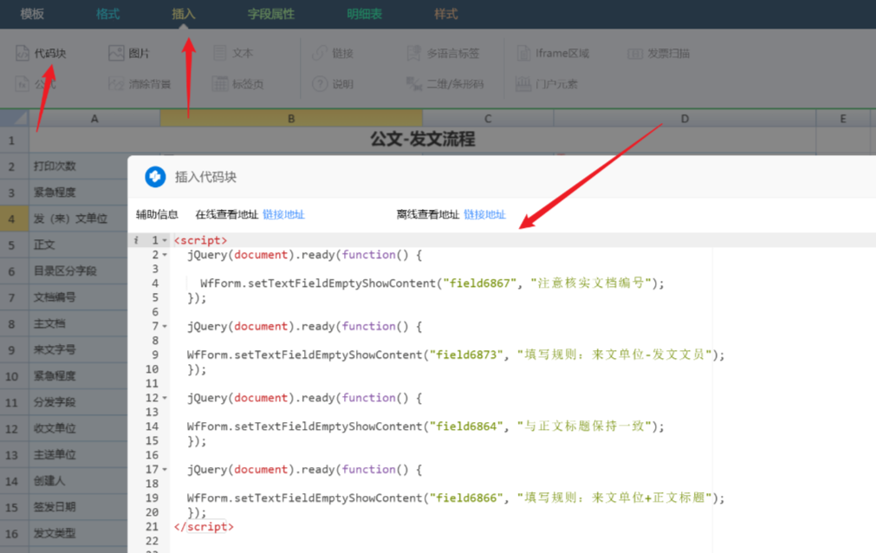Click the 目录区分字段 cell
Viewport: 876px width, 553px height.
[78, 271]
